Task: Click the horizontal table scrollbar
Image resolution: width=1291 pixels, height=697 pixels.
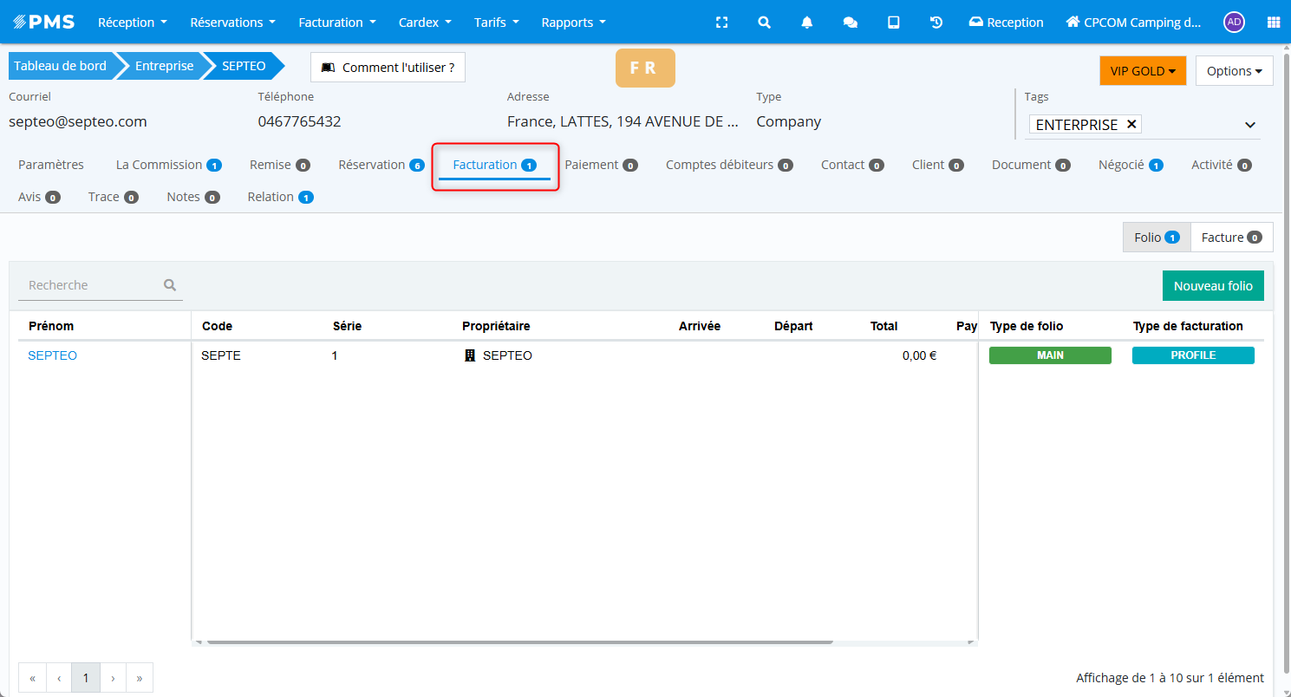Action: pos(520,642)
